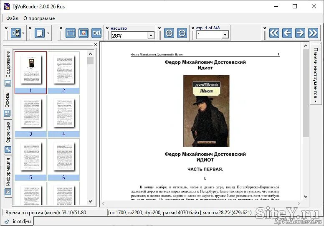Select page 6 thumbnail
Viewport: 324px width, 226px height.
[63, 160]
